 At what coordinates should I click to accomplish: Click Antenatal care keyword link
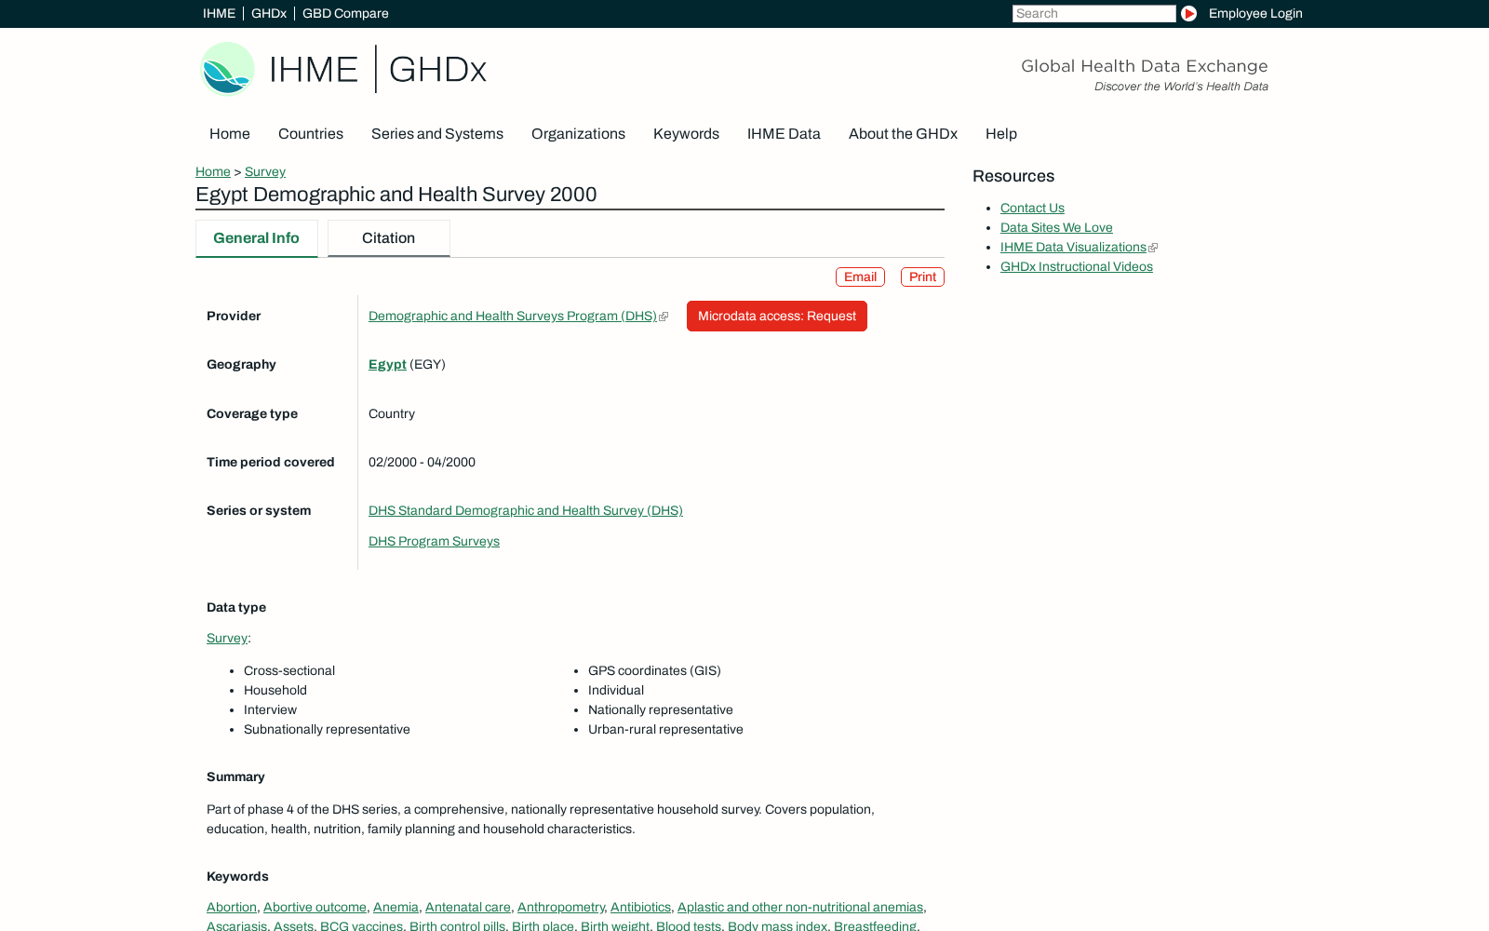468,907
